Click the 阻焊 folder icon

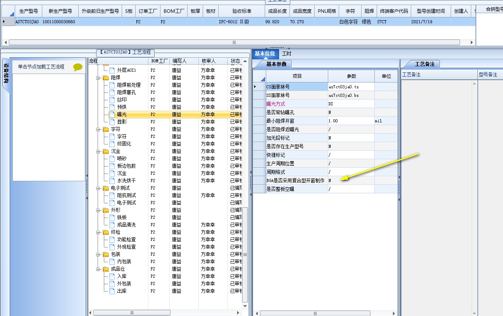coord(106,78)
